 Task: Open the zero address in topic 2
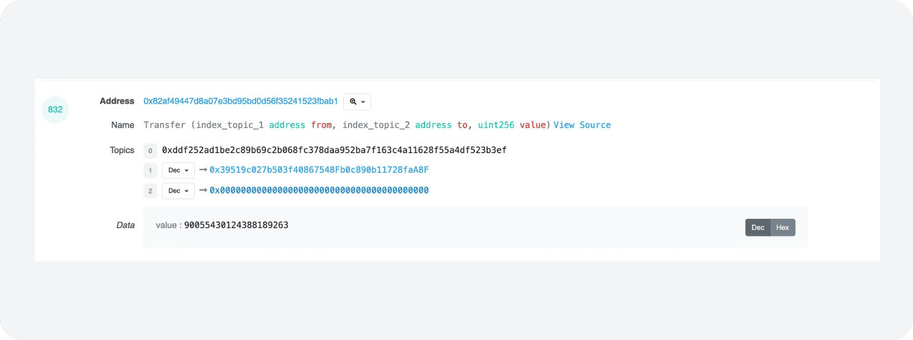(319, 190)
